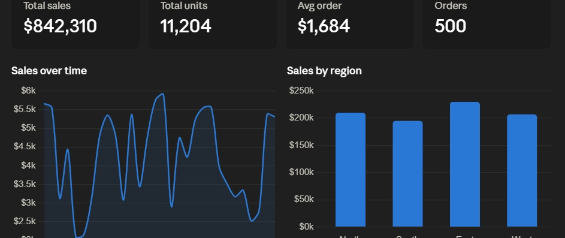The width and height of the screenshot is (565, 238).
Task: Click the $5.5k axis label in the sales-over-time chart
Action: pos(25,109)
